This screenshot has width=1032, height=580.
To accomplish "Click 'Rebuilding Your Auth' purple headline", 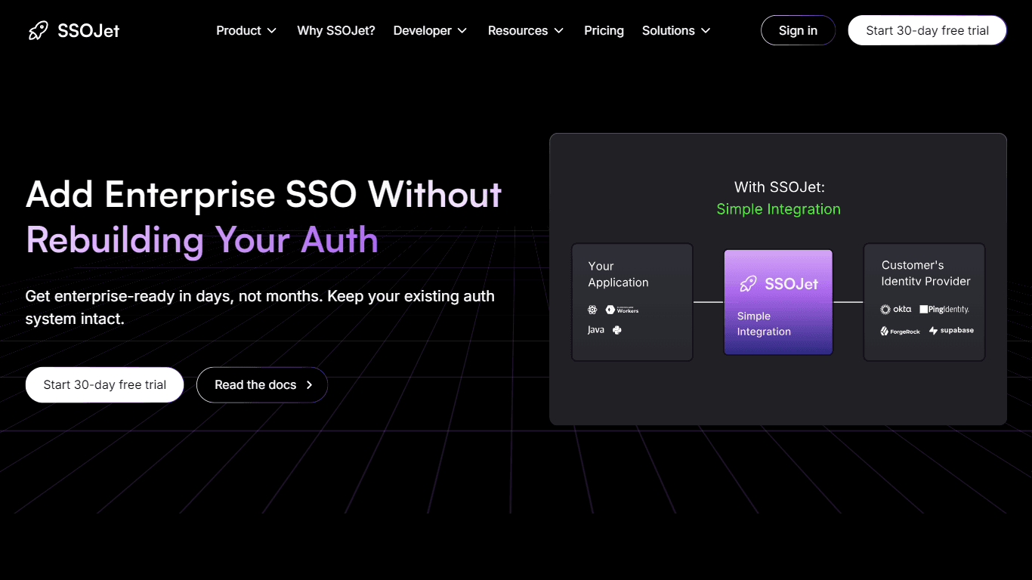I will click(202, 240).
